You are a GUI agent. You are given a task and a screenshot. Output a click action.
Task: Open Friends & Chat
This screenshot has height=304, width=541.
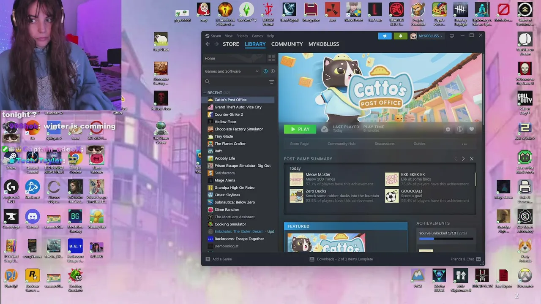[465, 259]
